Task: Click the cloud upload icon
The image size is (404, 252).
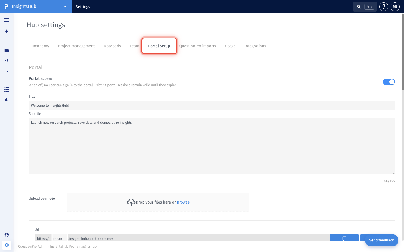Action: point(131,202)
